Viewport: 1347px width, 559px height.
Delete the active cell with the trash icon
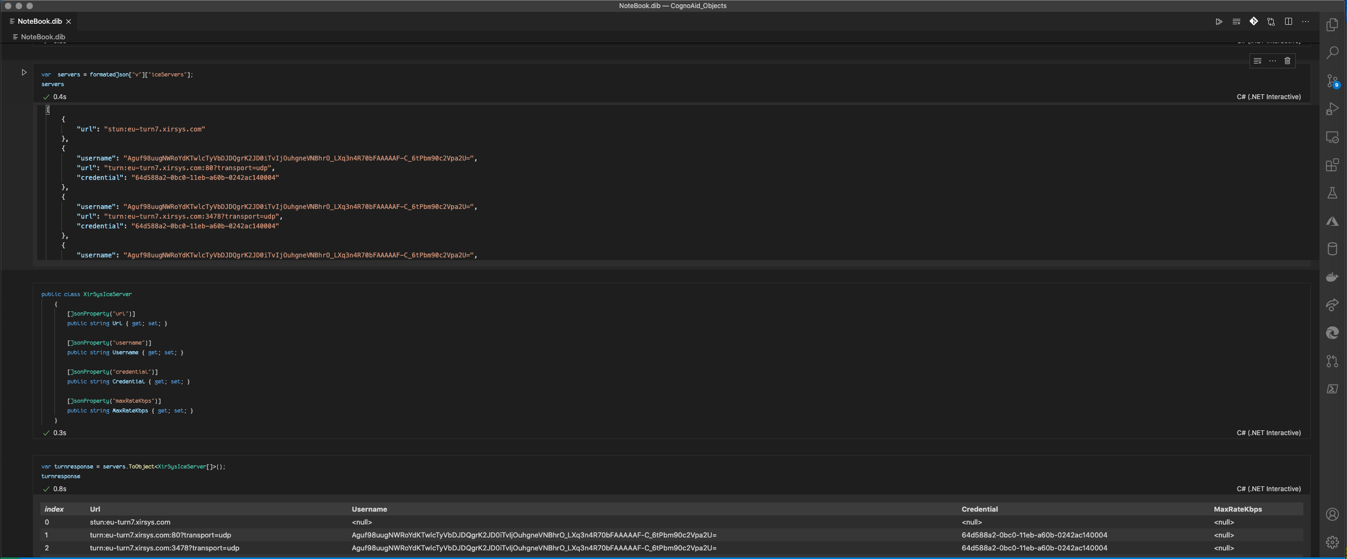pos(1287,61)
